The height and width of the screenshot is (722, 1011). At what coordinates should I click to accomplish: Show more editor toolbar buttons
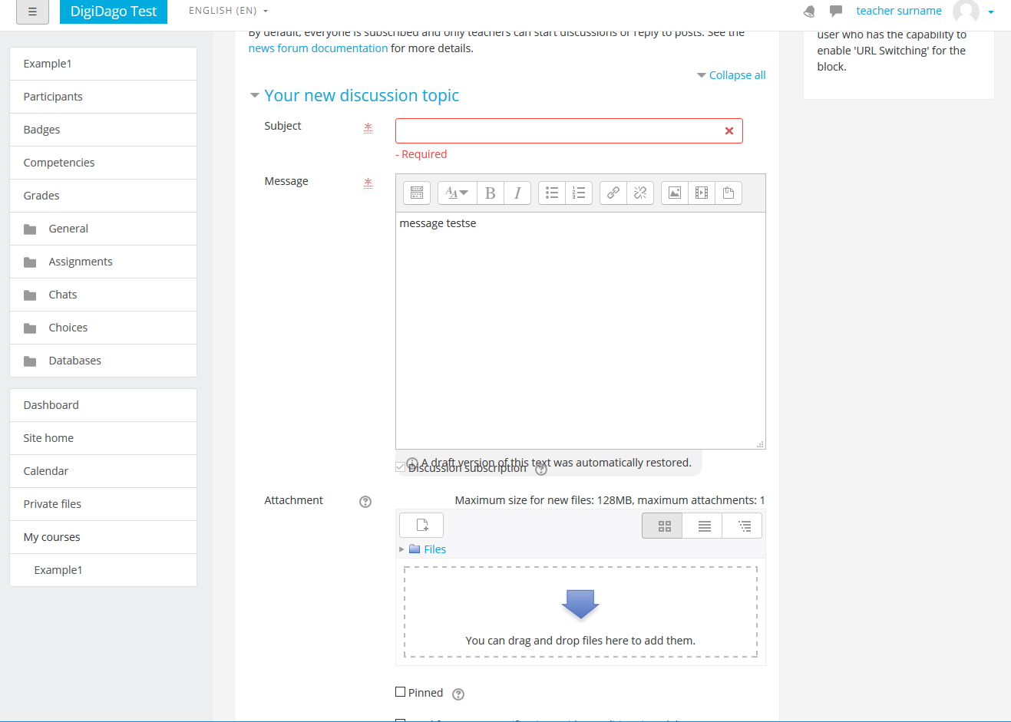(417, 193)
